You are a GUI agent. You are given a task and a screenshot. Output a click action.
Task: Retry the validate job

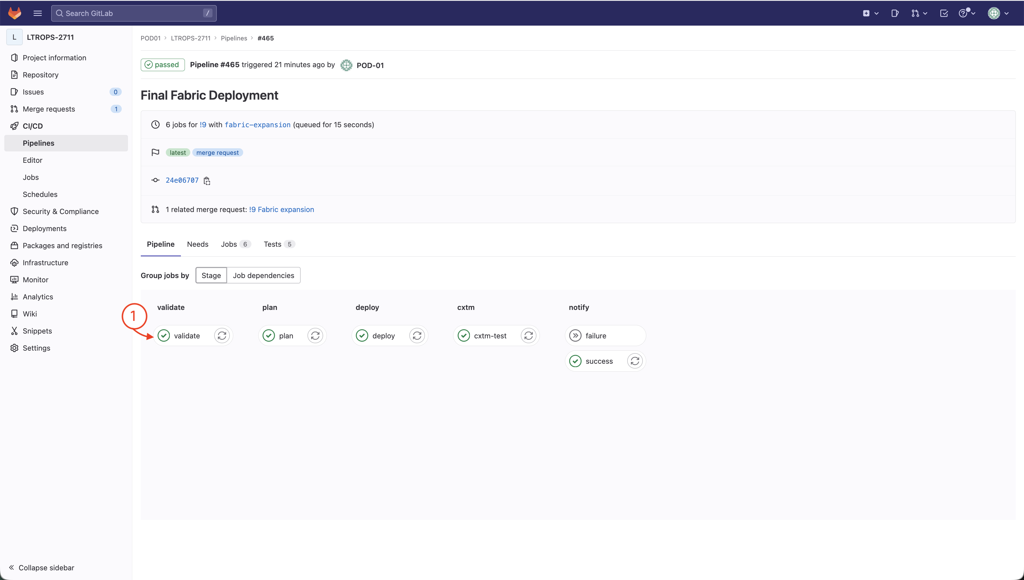pos(222,336)
